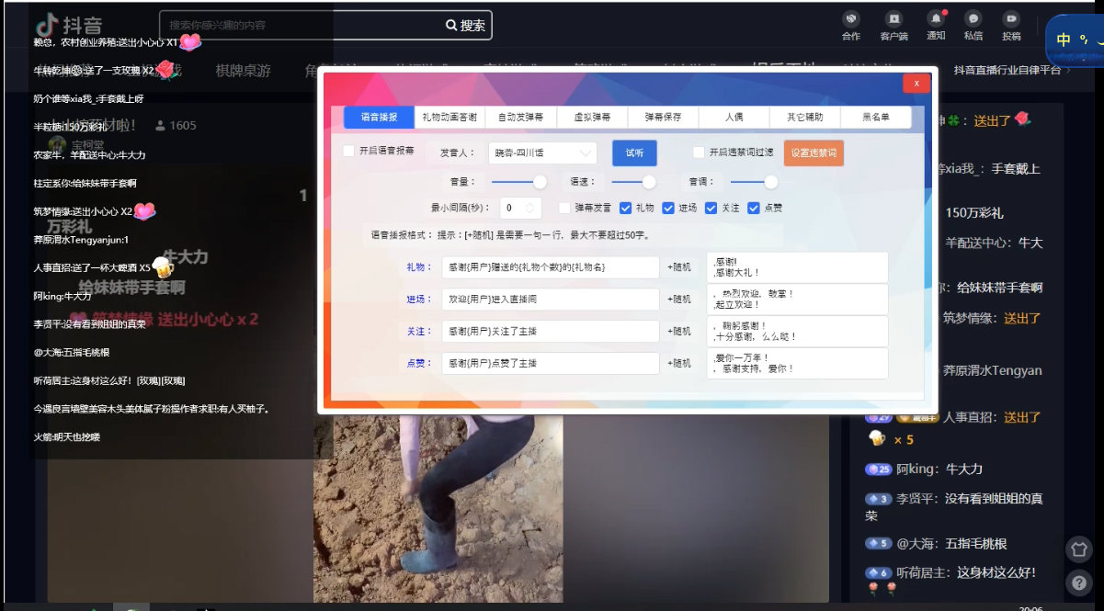Uncheck the 礼物 checkbox

[626, 208]
